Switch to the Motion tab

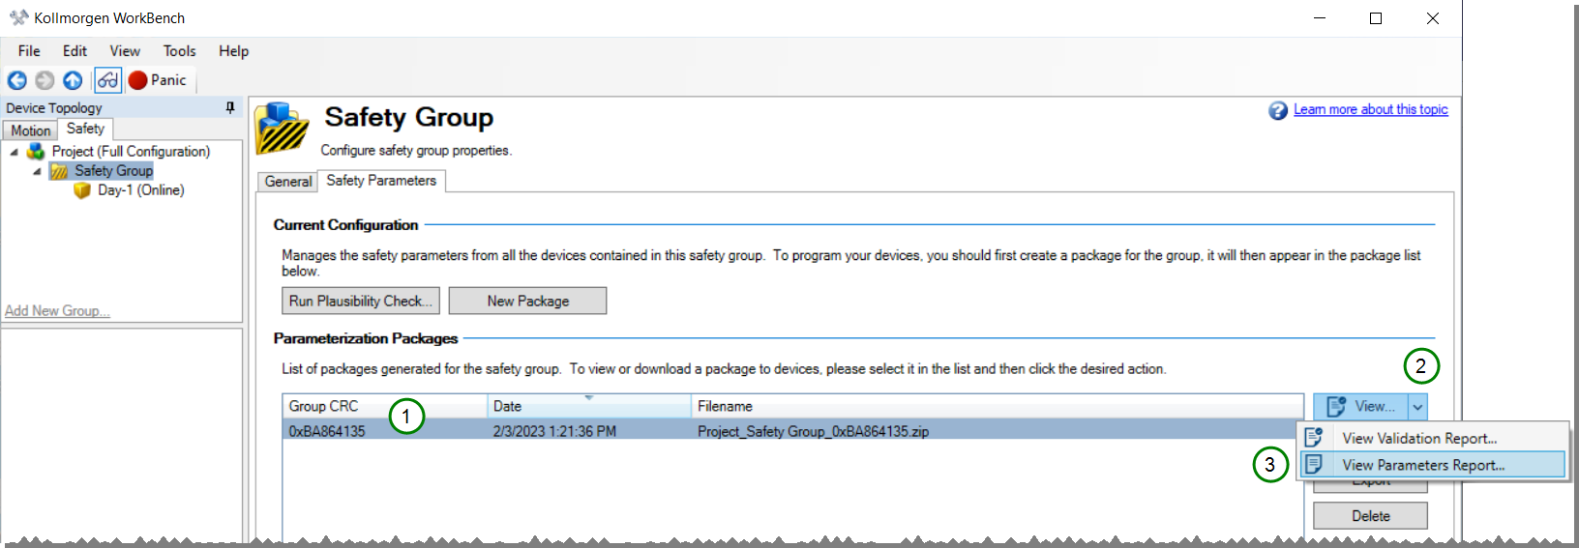tap(31, 130)
